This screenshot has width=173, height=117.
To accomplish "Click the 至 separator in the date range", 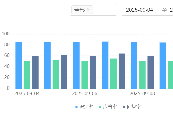I will (164, 10).
